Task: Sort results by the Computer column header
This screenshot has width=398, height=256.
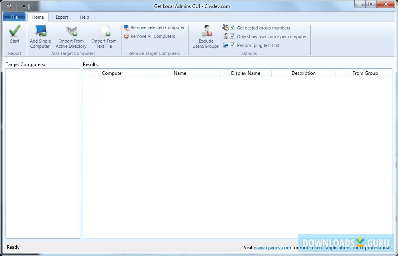Action: (x=112, y=73)
